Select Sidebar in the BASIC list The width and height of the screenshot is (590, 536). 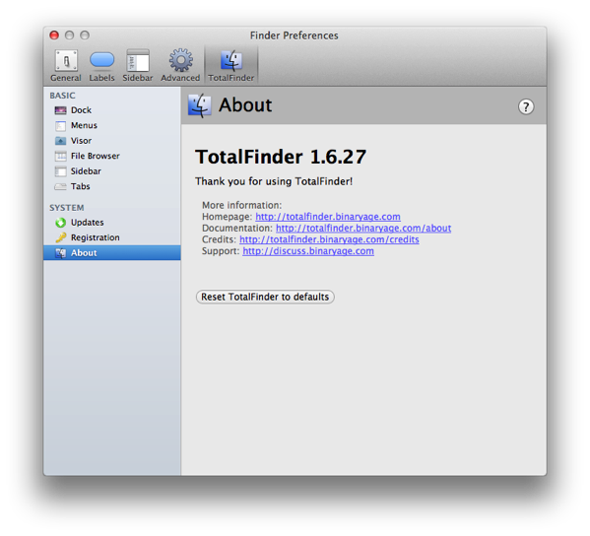(x=112, y=171)
